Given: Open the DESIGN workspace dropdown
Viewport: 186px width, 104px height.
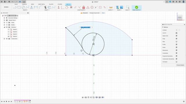Looking at the screenshot, I should point(6,7).
